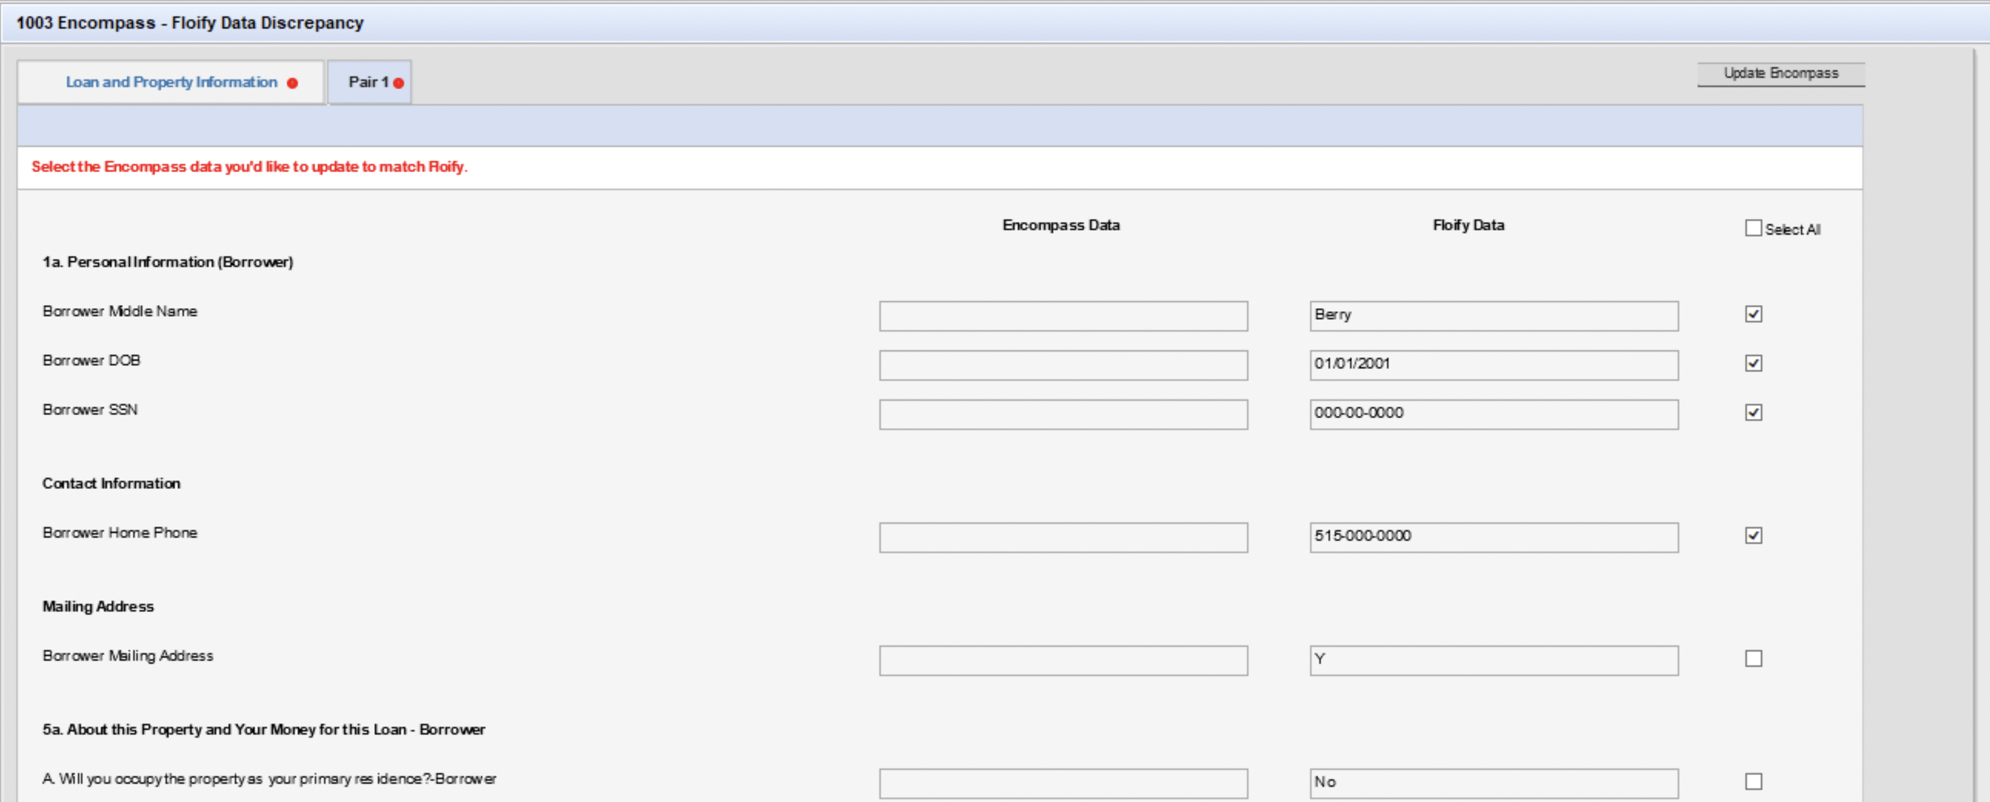The width and height of the screenshot is (1990, 802).
Task: Uncheck the Borrower Middle Name checkbox
Action: [x=1753, y=314]
